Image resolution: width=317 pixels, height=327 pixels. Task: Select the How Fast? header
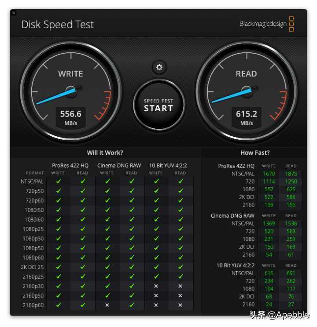[x=255, y=153]
